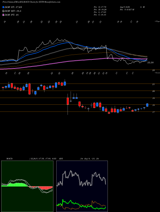Click the '<Tops' label at right edge
Screen dimensions: 160x212
click(157, 22)
